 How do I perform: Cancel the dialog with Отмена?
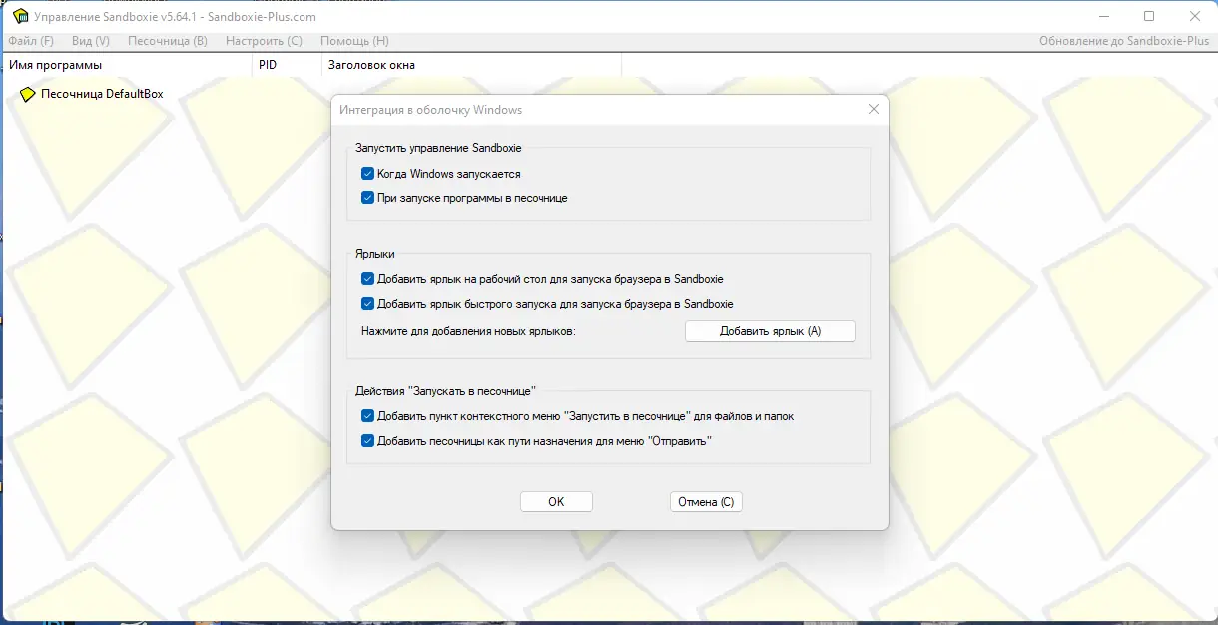[706, 501]
